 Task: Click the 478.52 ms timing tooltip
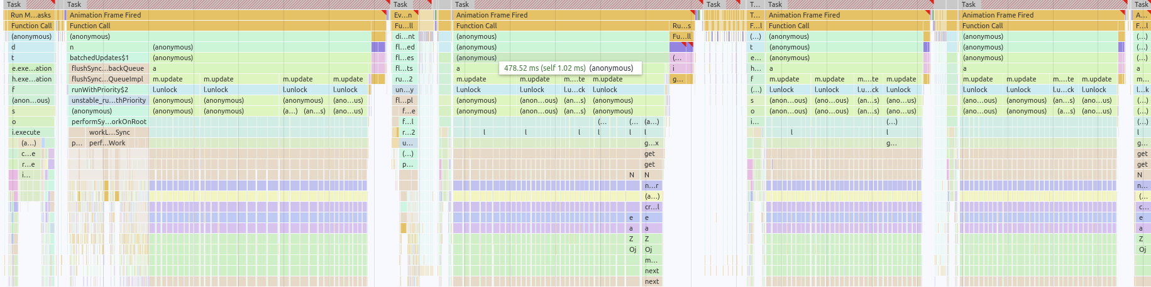point(570,68)
